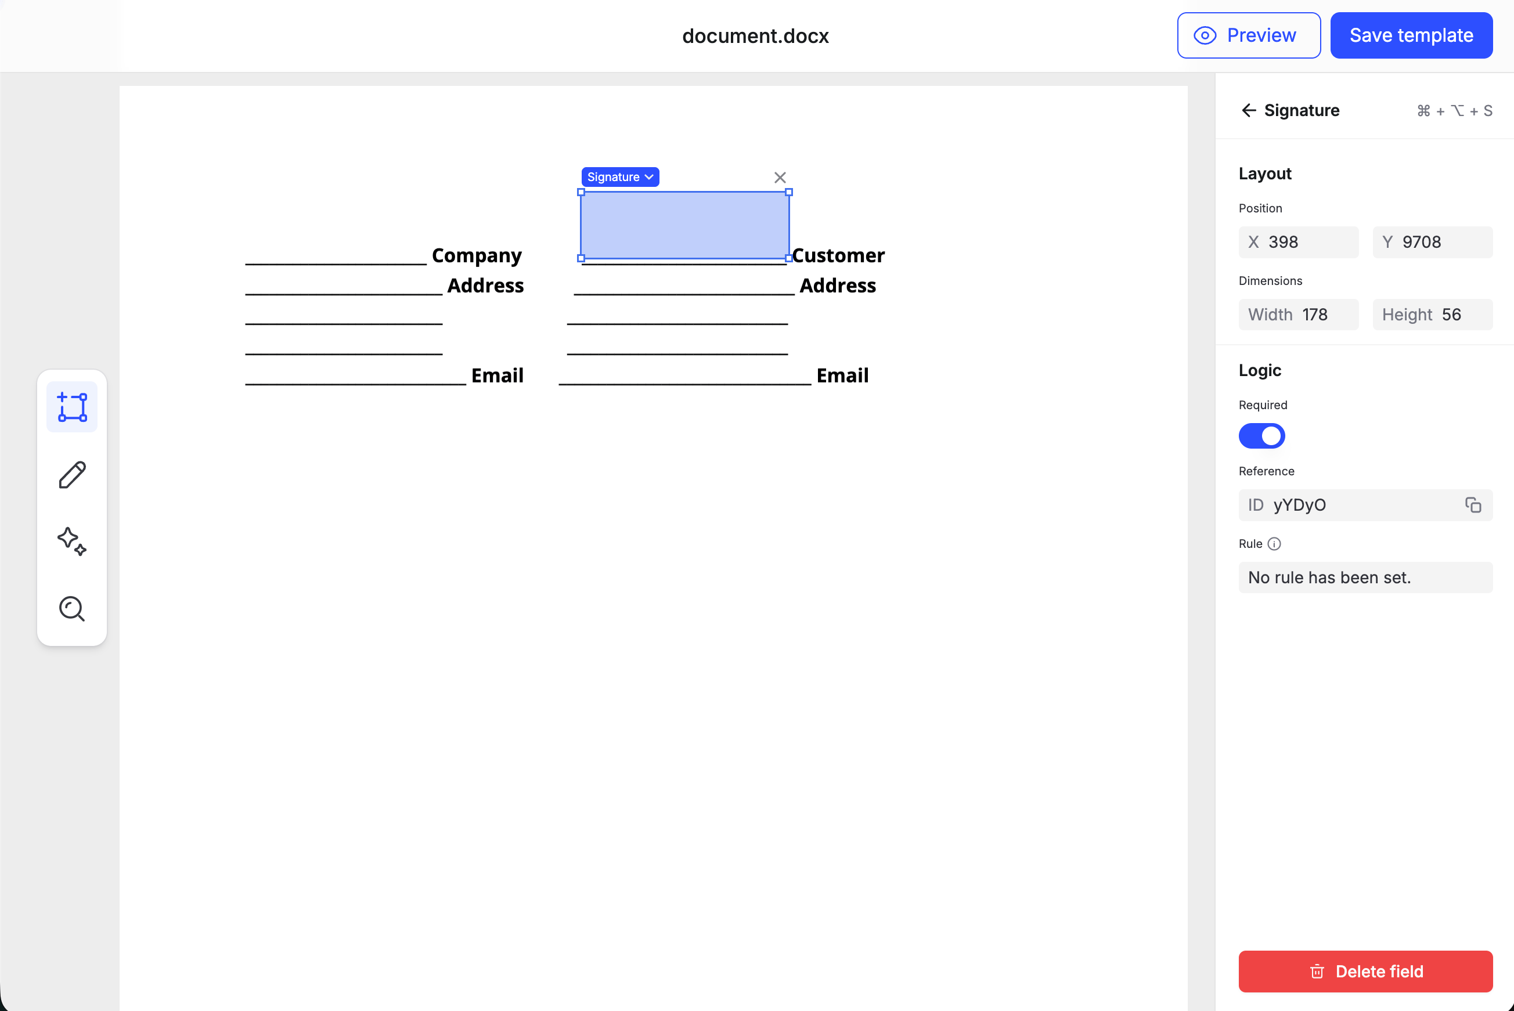
Task: Click the Preview button
Action: pos(1249,35)
